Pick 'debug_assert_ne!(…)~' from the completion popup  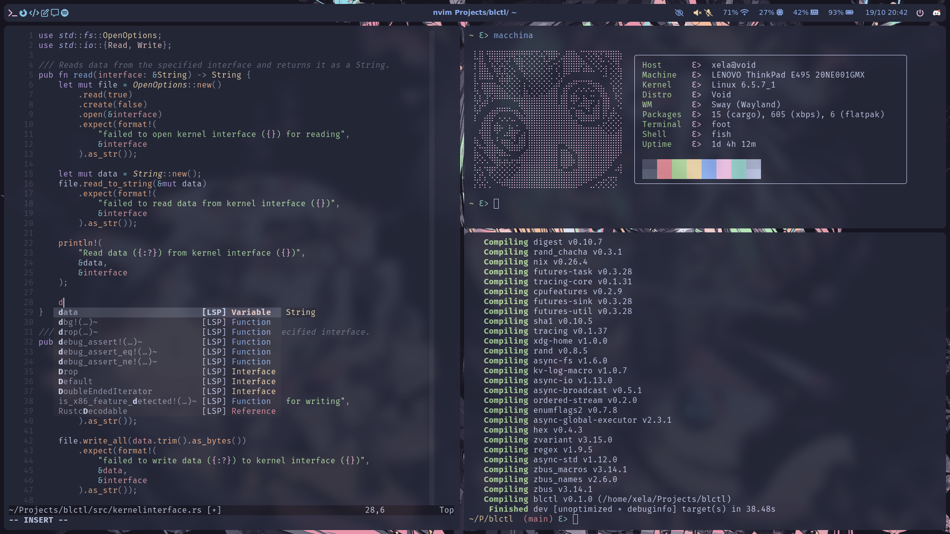tap(167, 362)
